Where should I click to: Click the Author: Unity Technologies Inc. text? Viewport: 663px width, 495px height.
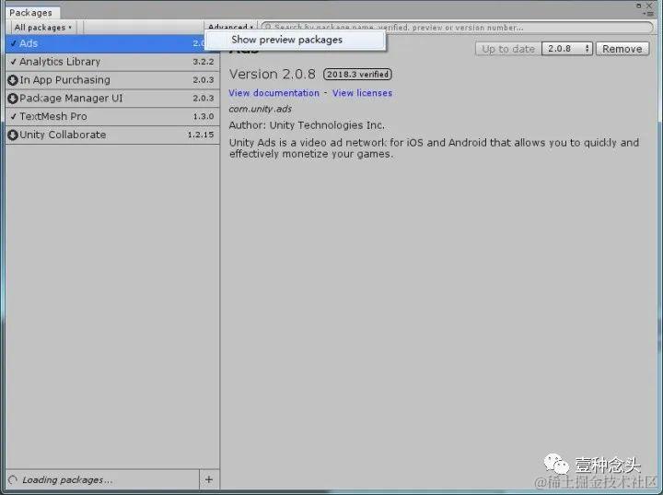pyautogui.click(x=307, y=125)
